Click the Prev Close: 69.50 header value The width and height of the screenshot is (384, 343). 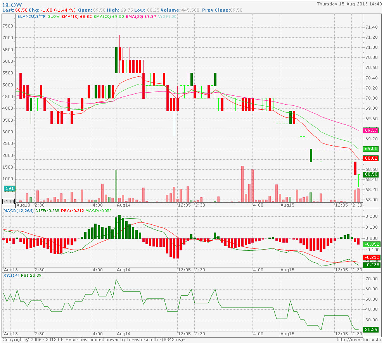coord(222,10)
